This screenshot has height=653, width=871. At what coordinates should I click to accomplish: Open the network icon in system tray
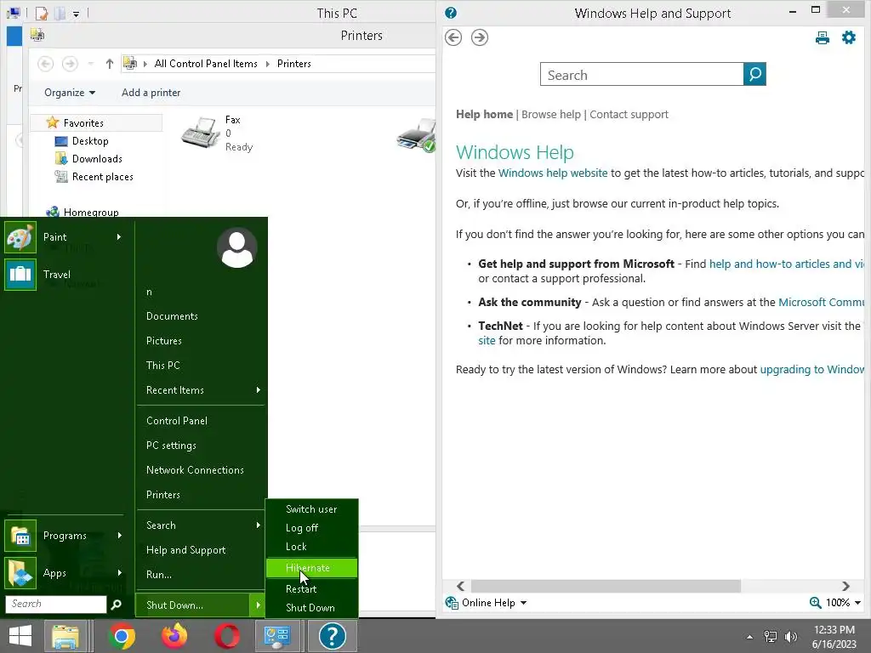pyautogui.click(x=771, y=637)
